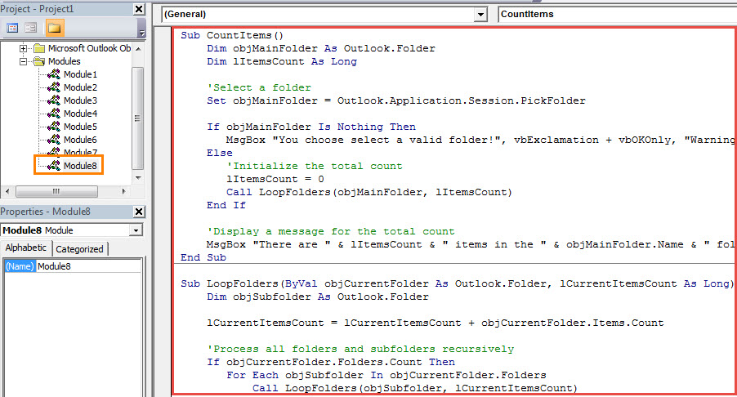The height and width of the screenshot is (397, 737).
Task: Expand the Microsoft Outlook Objects node
Action: [x=23, y=48]
